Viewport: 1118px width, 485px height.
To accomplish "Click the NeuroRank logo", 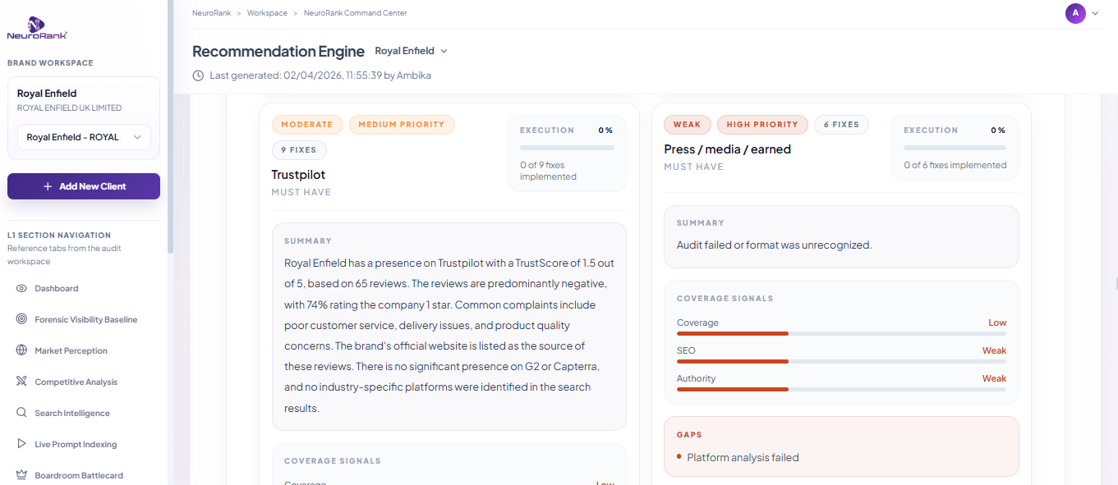I will 37,28.
